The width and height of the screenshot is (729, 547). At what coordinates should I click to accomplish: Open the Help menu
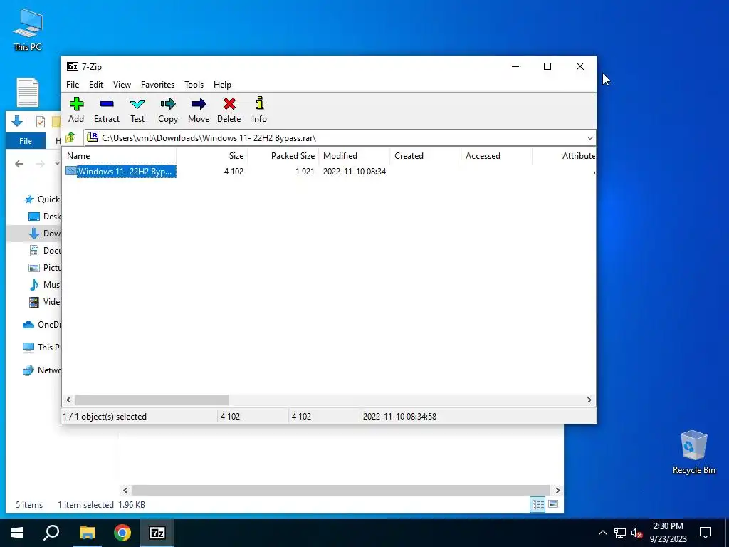pos(222,85)
